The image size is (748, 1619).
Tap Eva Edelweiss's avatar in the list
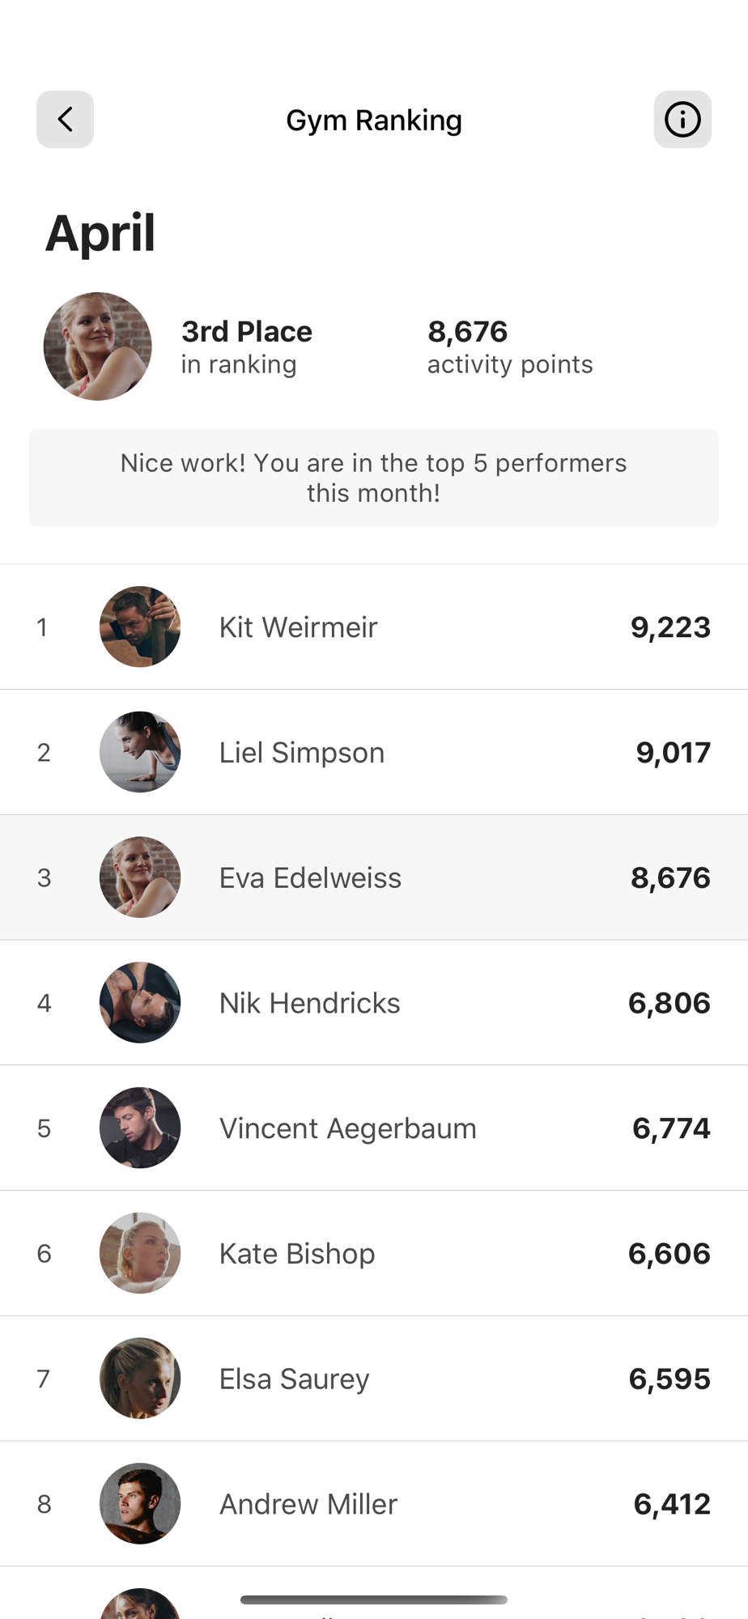[x=140, y=877]
